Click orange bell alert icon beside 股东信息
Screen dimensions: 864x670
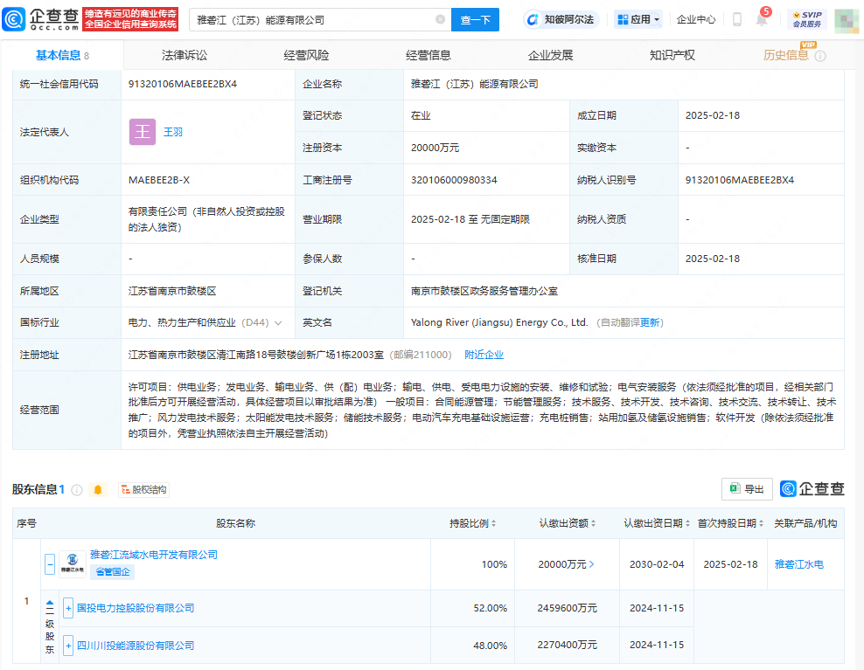[98, 489]
